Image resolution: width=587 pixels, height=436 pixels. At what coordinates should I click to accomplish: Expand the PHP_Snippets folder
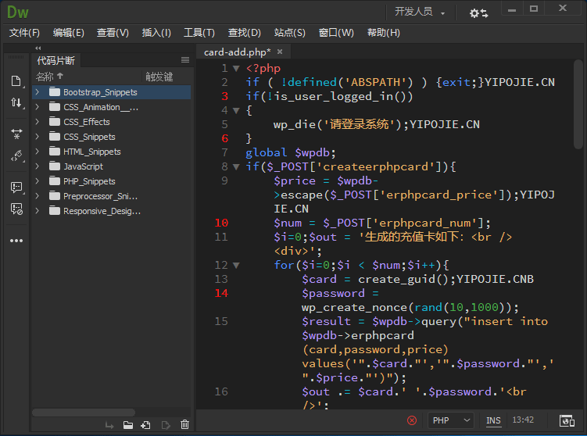37,181
